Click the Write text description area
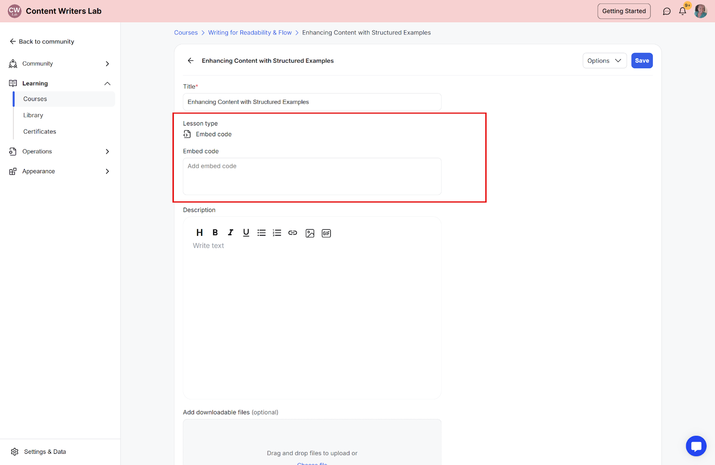This screenshot has width=715, height=465. 312,319
